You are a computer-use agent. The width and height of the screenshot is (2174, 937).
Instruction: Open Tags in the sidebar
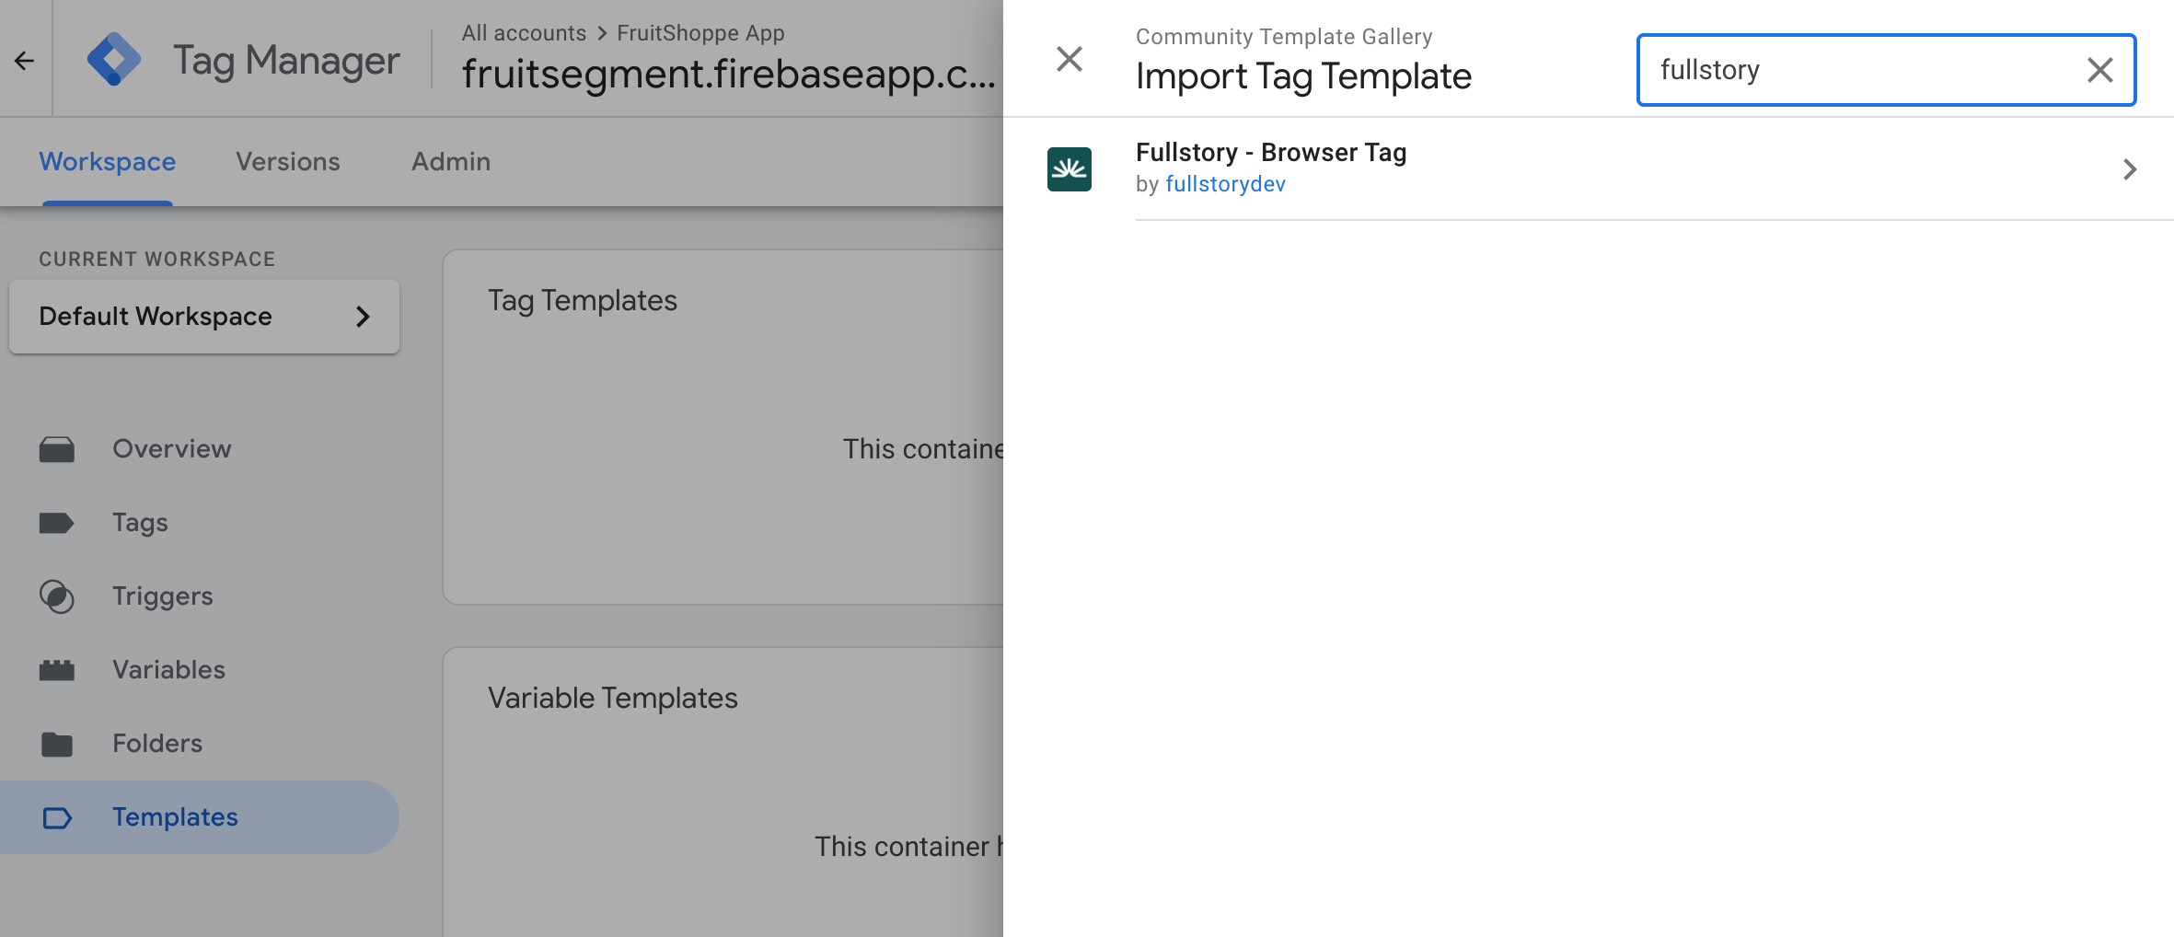(140, 523)
